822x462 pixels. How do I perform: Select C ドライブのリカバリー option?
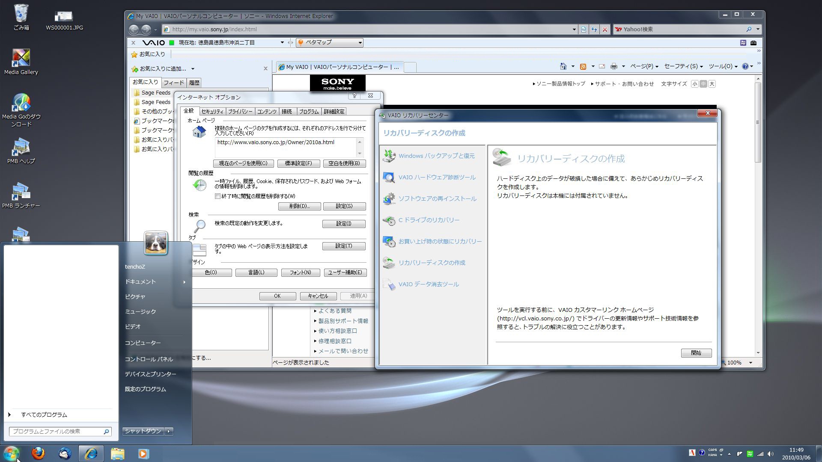point(421,220)
